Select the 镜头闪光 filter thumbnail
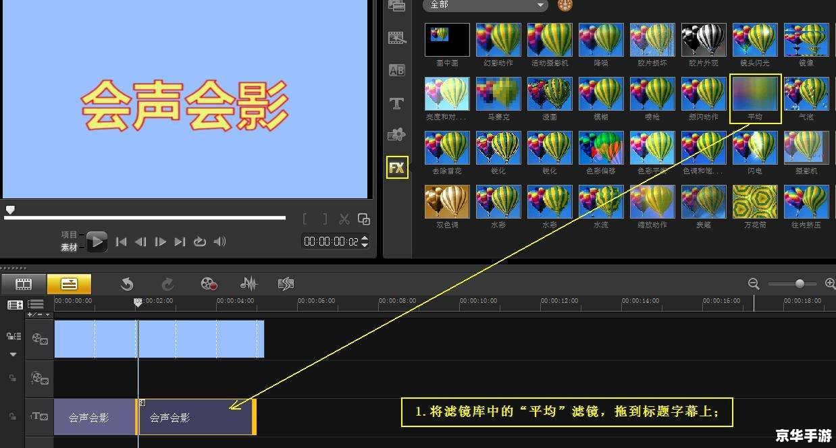Screen dimensions: 836x448 pos(755,40)
